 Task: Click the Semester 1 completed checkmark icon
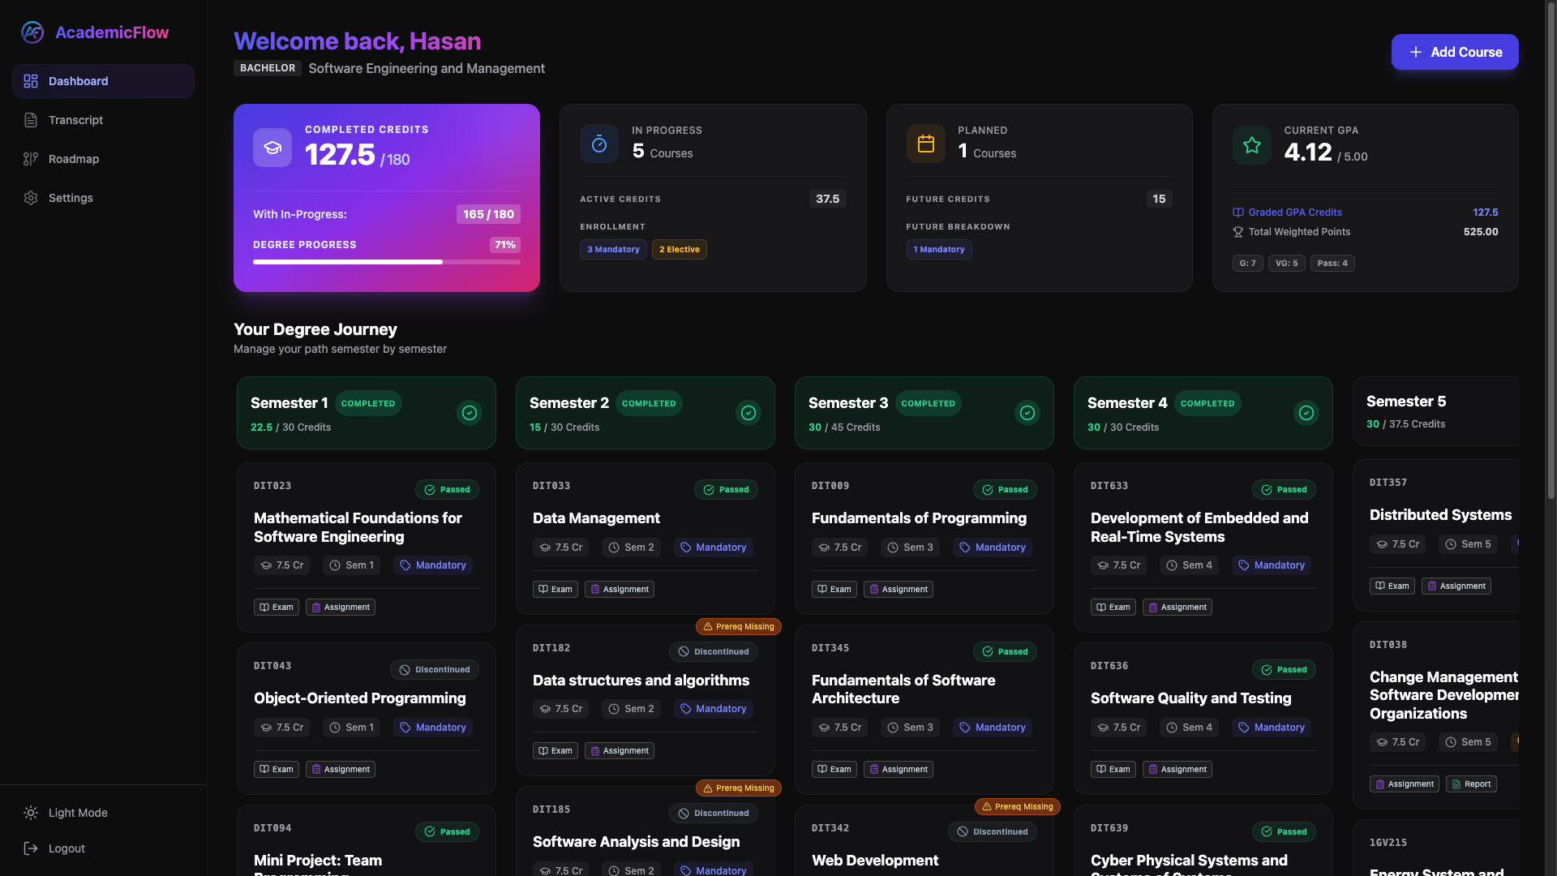(x=470, y=413)
